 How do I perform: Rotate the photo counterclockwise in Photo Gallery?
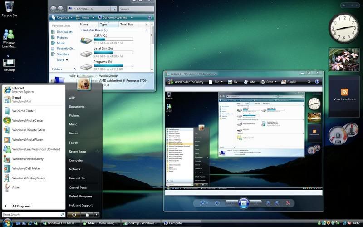(268, 203)
